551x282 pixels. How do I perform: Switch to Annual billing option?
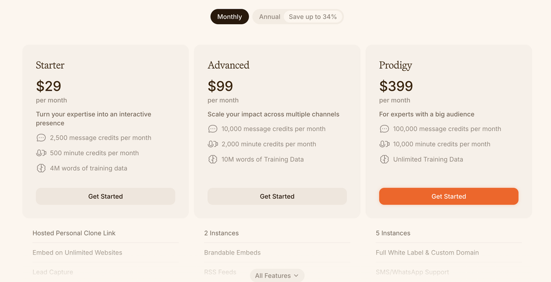[x=269, y=17]
